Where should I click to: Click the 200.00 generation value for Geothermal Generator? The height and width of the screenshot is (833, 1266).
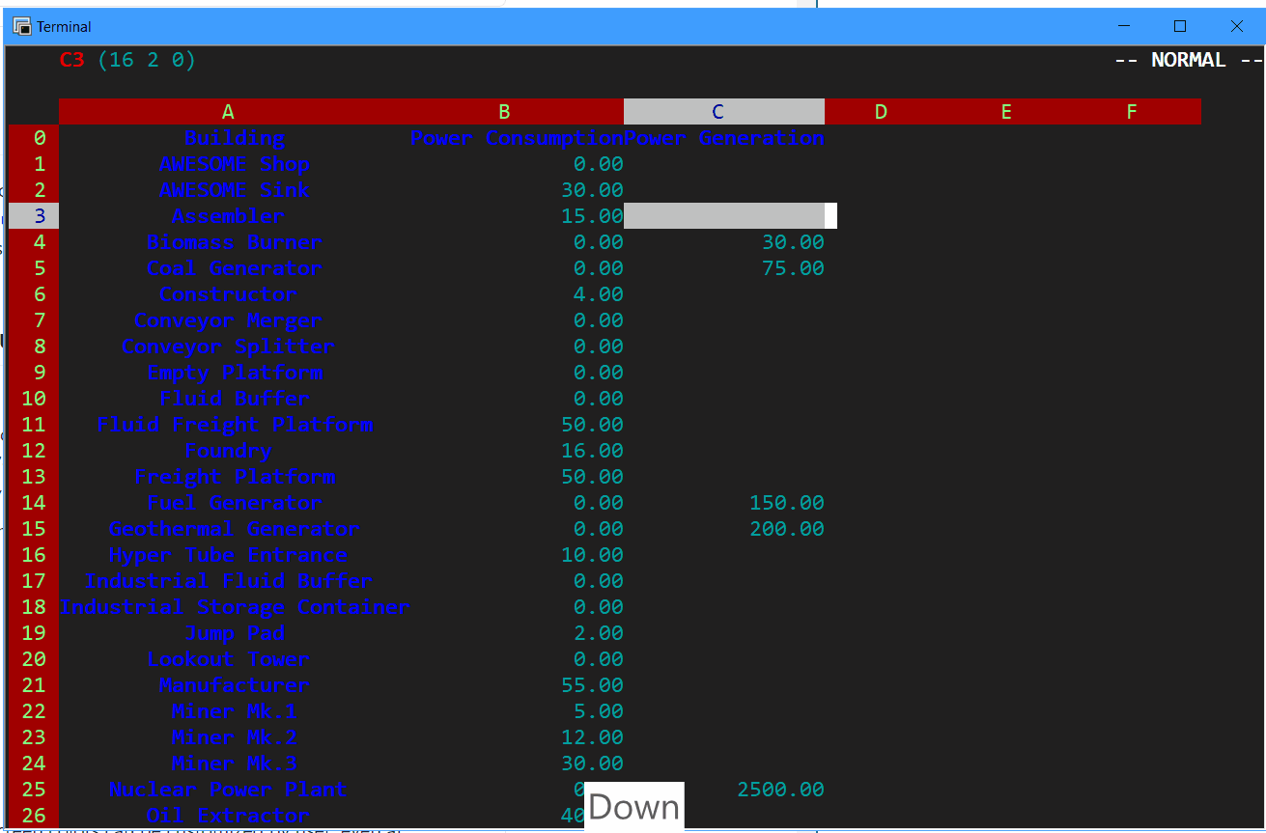pos(787,529)
